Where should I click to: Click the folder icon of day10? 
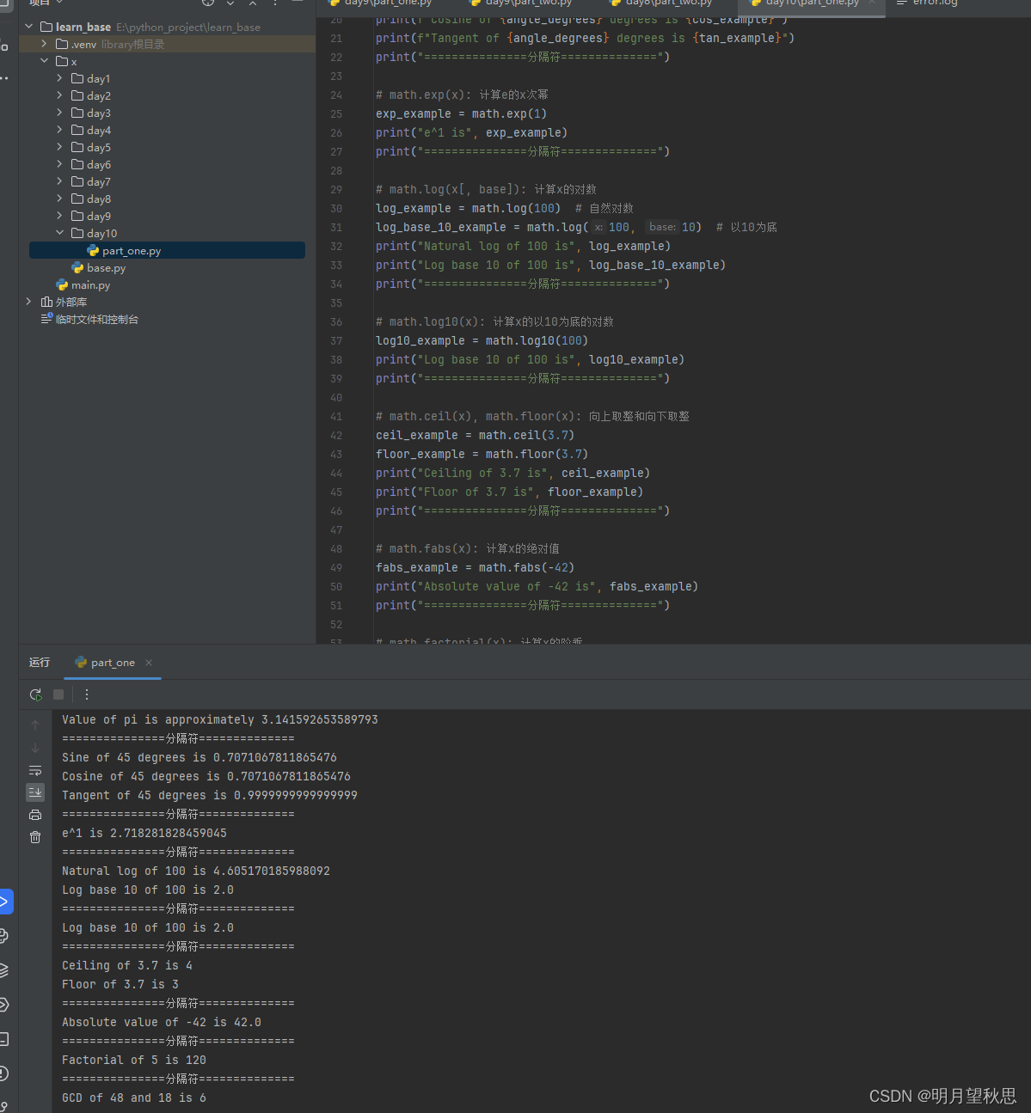click(77, 233)
